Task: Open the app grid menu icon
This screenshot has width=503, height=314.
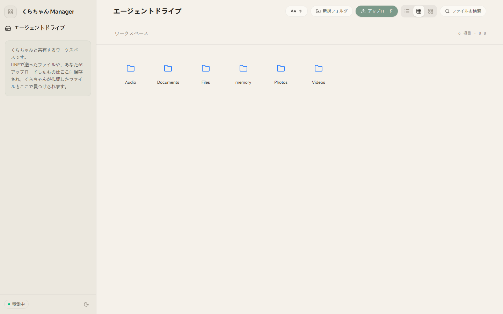Action: click(x=10, y=12)
